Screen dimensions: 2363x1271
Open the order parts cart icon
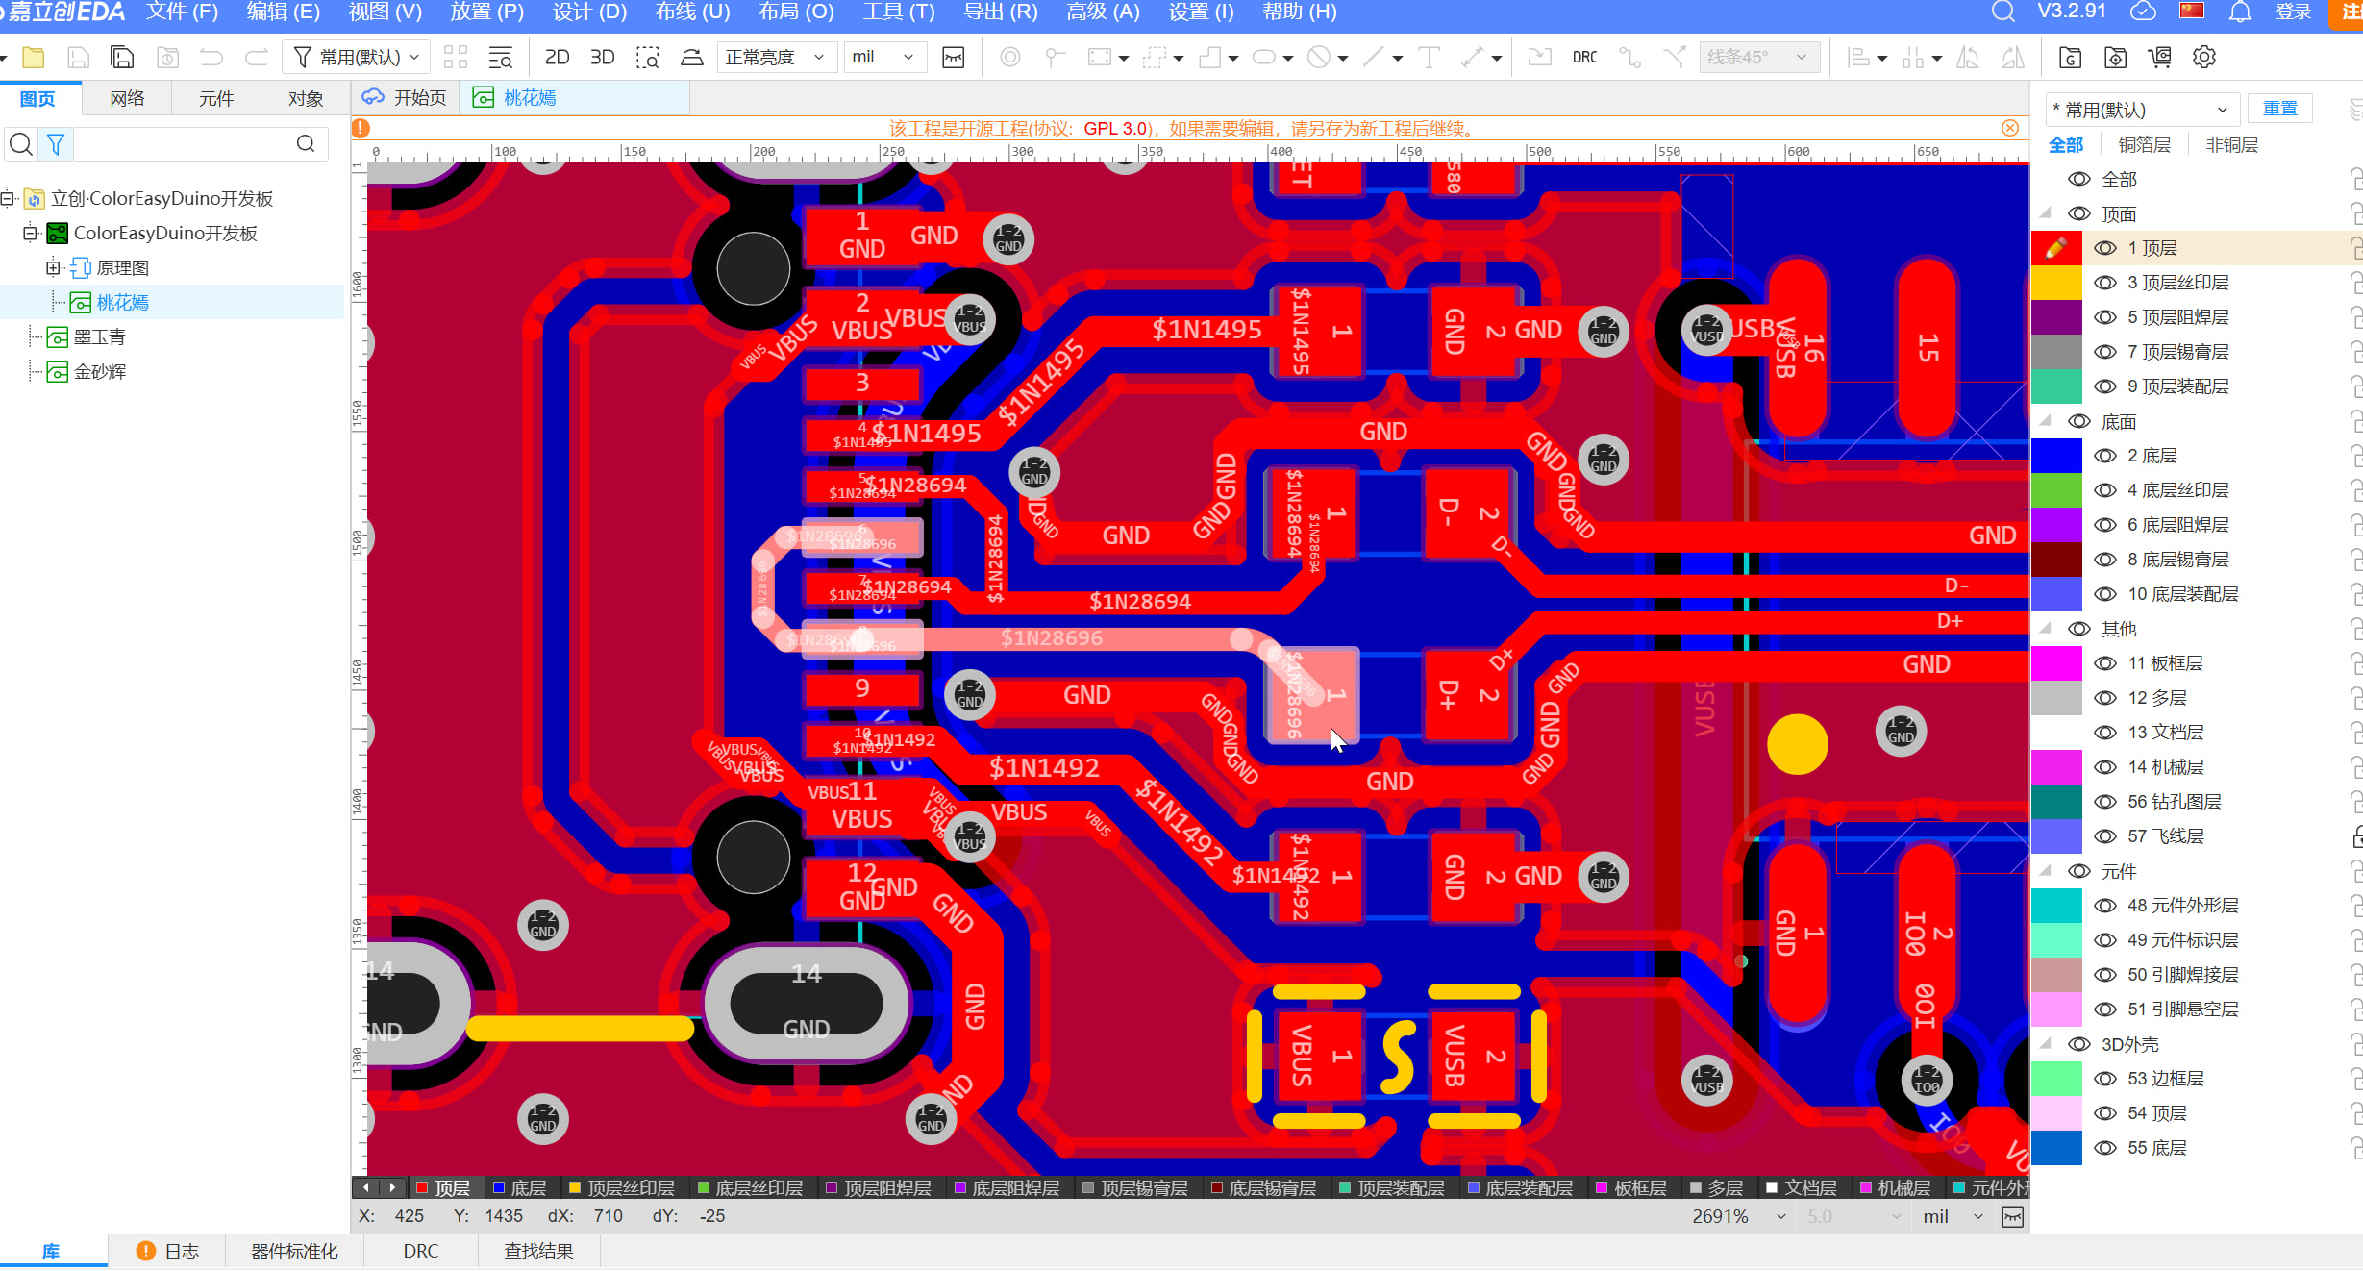[2160, 58]
